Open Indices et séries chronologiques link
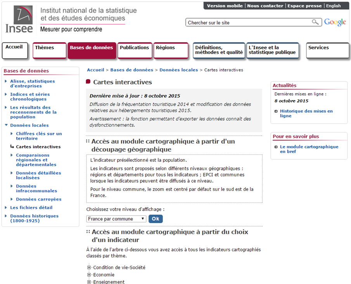The height and width of the screenshot is (284, 351). [x=30, y=97]
